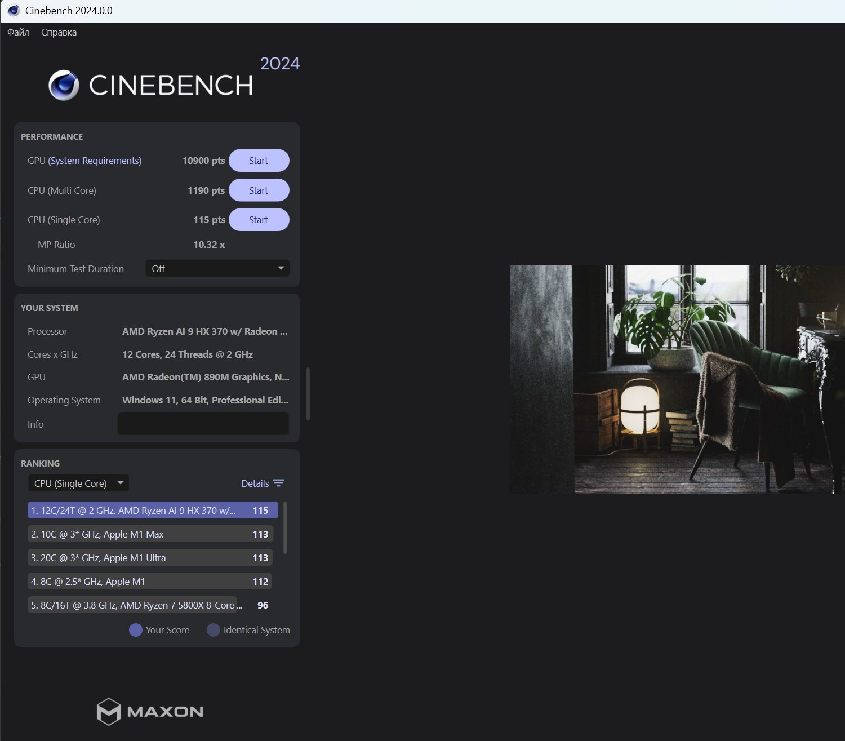This screenshot has height=741, width=845.
Task: Click the GPU score 10900 pts
Action: tap(203, 161)
